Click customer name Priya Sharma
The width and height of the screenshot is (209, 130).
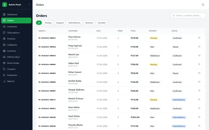click(74, 37)
